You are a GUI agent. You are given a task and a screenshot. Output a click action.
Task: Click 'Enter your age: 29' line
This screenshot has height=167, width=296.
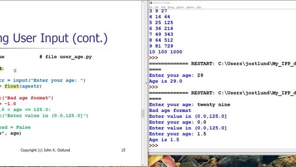pyautogui.click(x=176, y=75)
